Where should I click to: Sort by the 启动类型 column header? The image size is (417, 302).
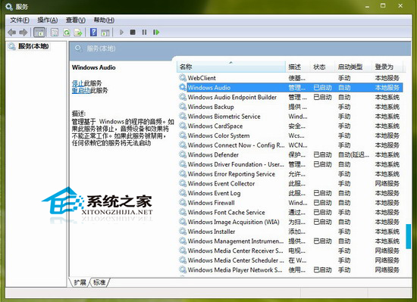[x=353, y=67]
